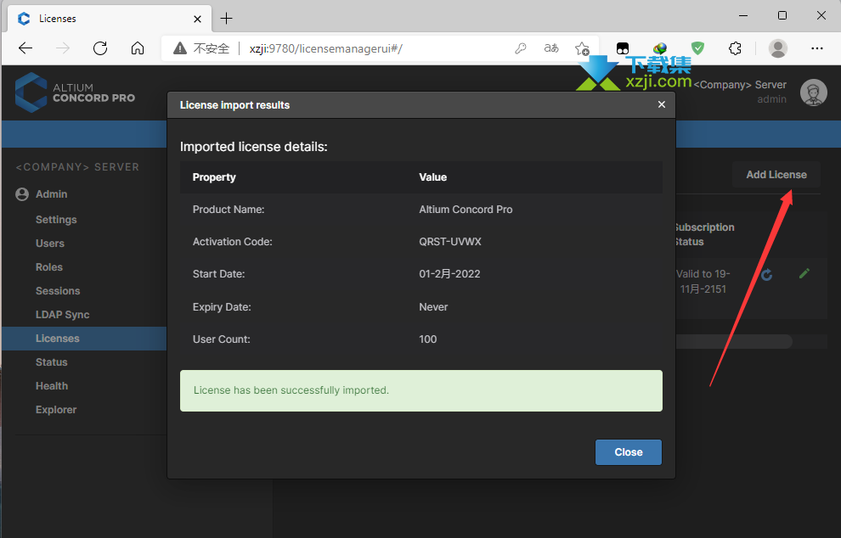Image resolution: width=841 pixels, height=538 pixels.
Task: Click the browser back arrow
Action: (25, 48)
